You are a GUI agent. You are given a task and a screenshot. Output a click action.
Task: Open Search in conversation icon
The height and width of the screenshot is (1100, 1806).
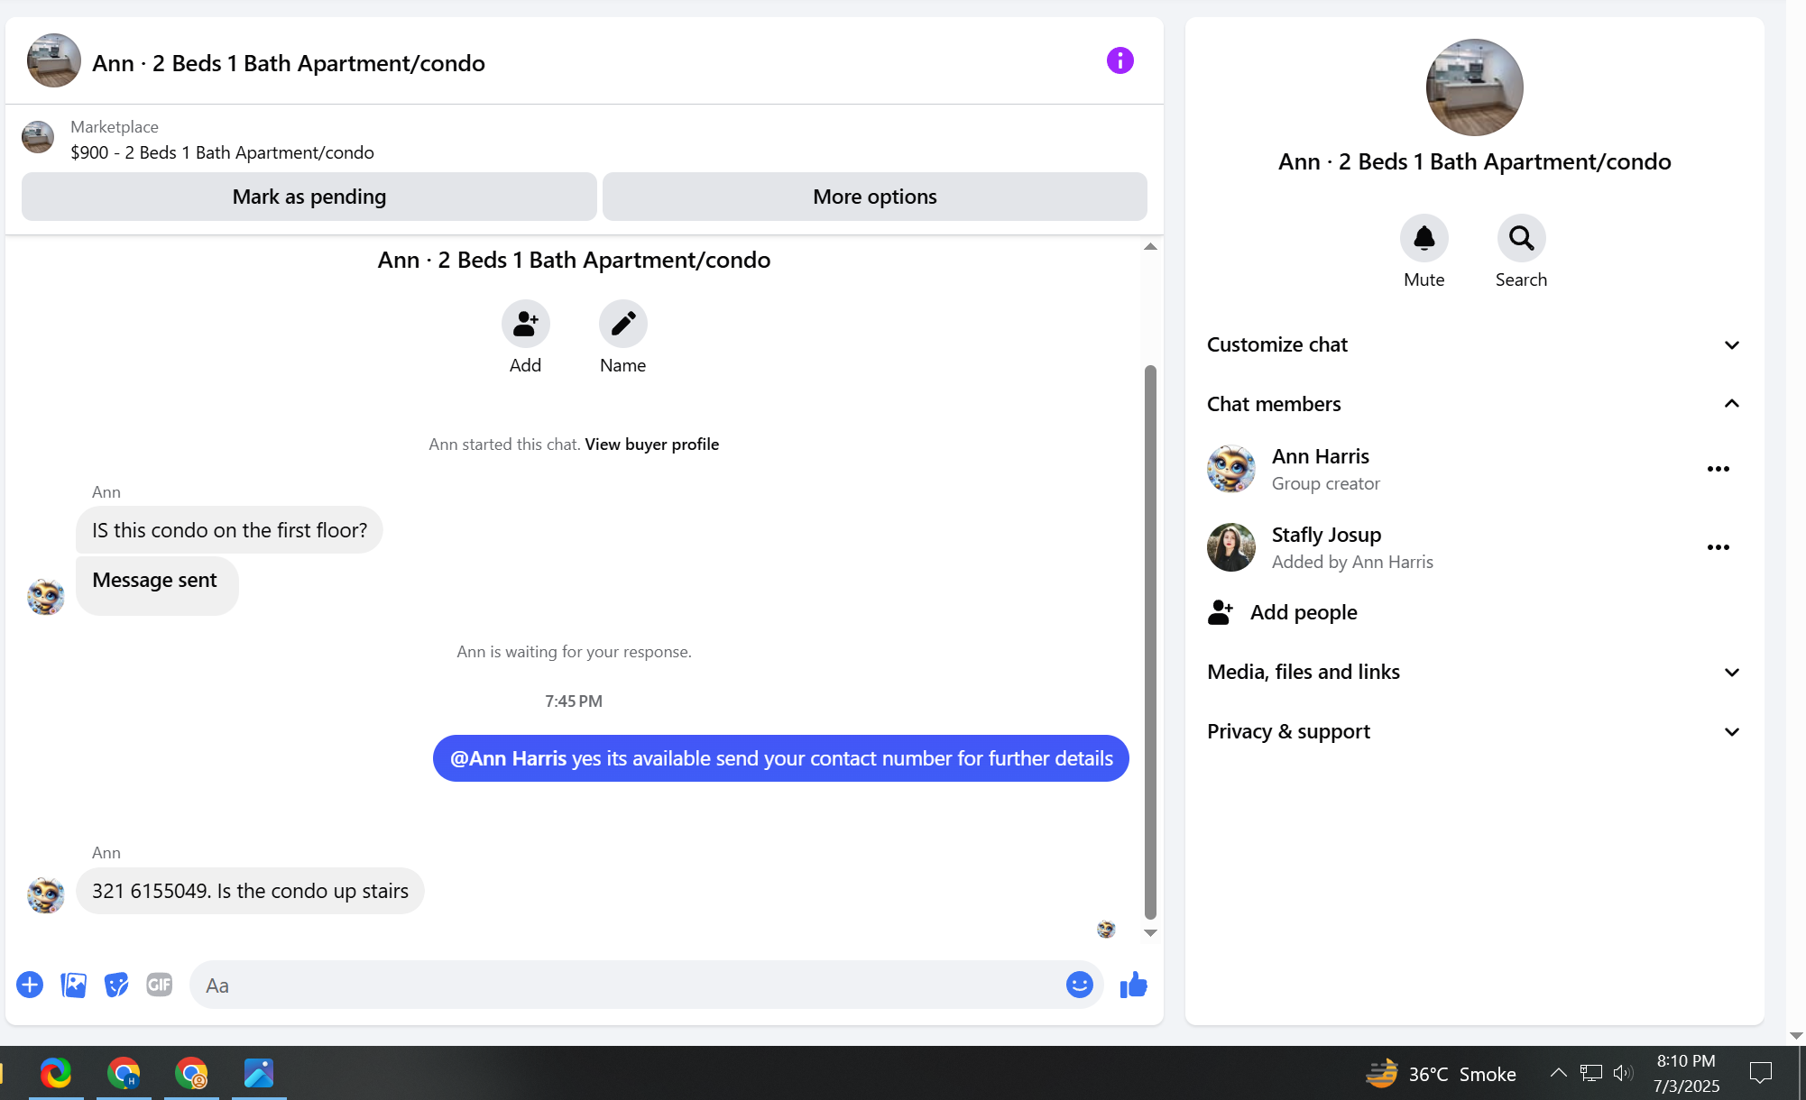(1521, 239)
